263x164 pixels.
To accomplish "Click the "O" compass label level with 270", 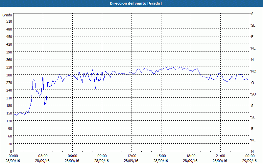I will tap(252, 83).
